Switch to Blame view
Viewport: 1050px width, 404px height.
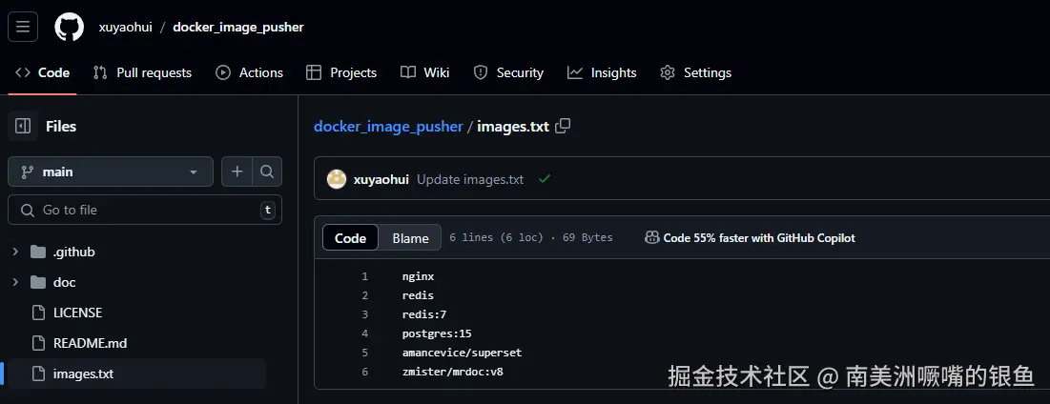pos(410,238)
